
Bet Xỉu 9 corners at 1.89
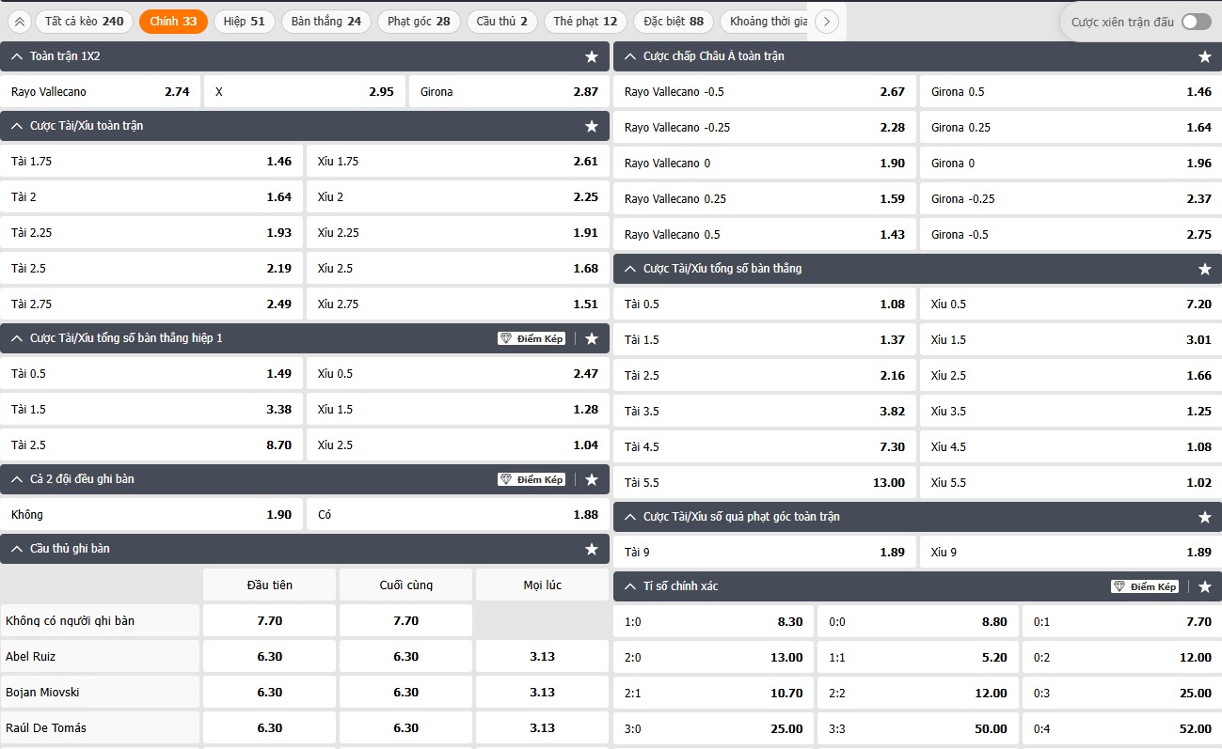click(1071, 553)
